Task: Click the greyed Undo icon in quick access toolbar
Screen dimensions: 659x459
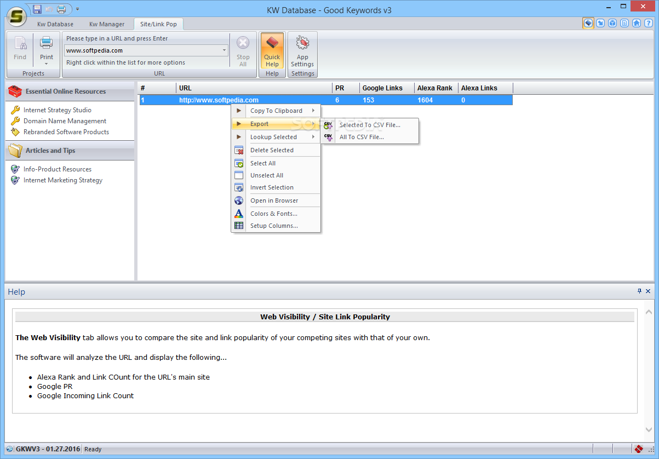Action: (49, 9)
